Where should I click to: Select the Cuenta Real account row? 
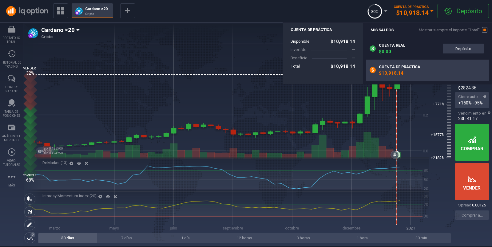pyautogui.click(x=427, y=49)
